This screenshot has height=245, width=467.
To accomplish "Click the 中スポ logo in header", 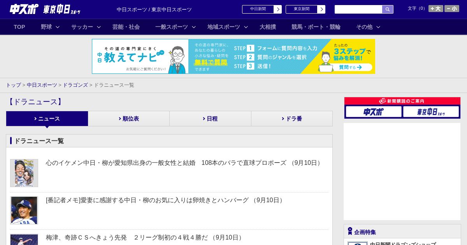I will point(24,9).
